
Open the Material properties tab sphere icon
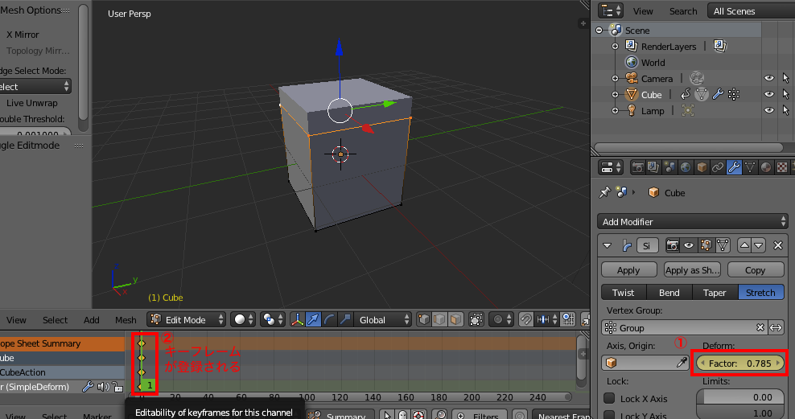766,167
